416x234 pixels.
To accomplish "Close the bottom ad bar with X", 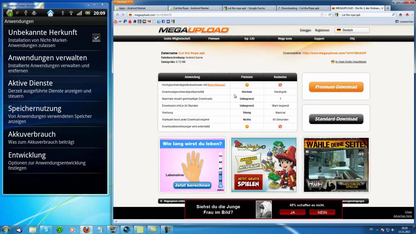I will click(x=116, y=221).
